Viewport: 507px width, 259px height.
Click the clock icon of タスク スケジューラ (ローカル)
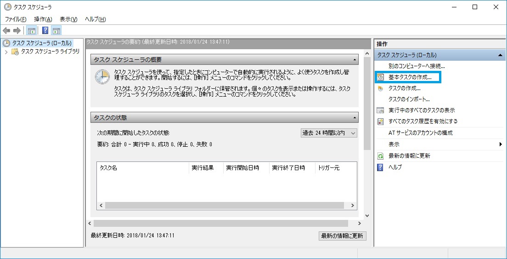(6, 43)
